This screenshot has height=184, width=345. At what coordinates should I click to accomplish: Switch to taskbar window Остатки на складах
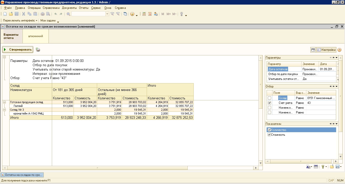pos(22,175)
